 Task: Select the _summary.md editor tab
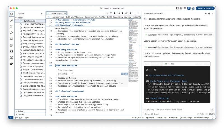(x=57, y=13)
